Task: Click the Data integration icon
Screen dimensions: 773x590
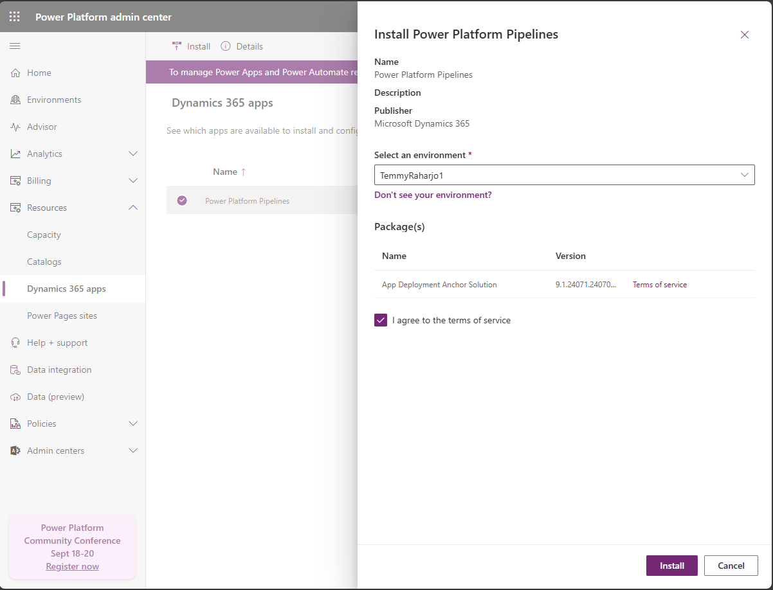Action: [15, 370]
